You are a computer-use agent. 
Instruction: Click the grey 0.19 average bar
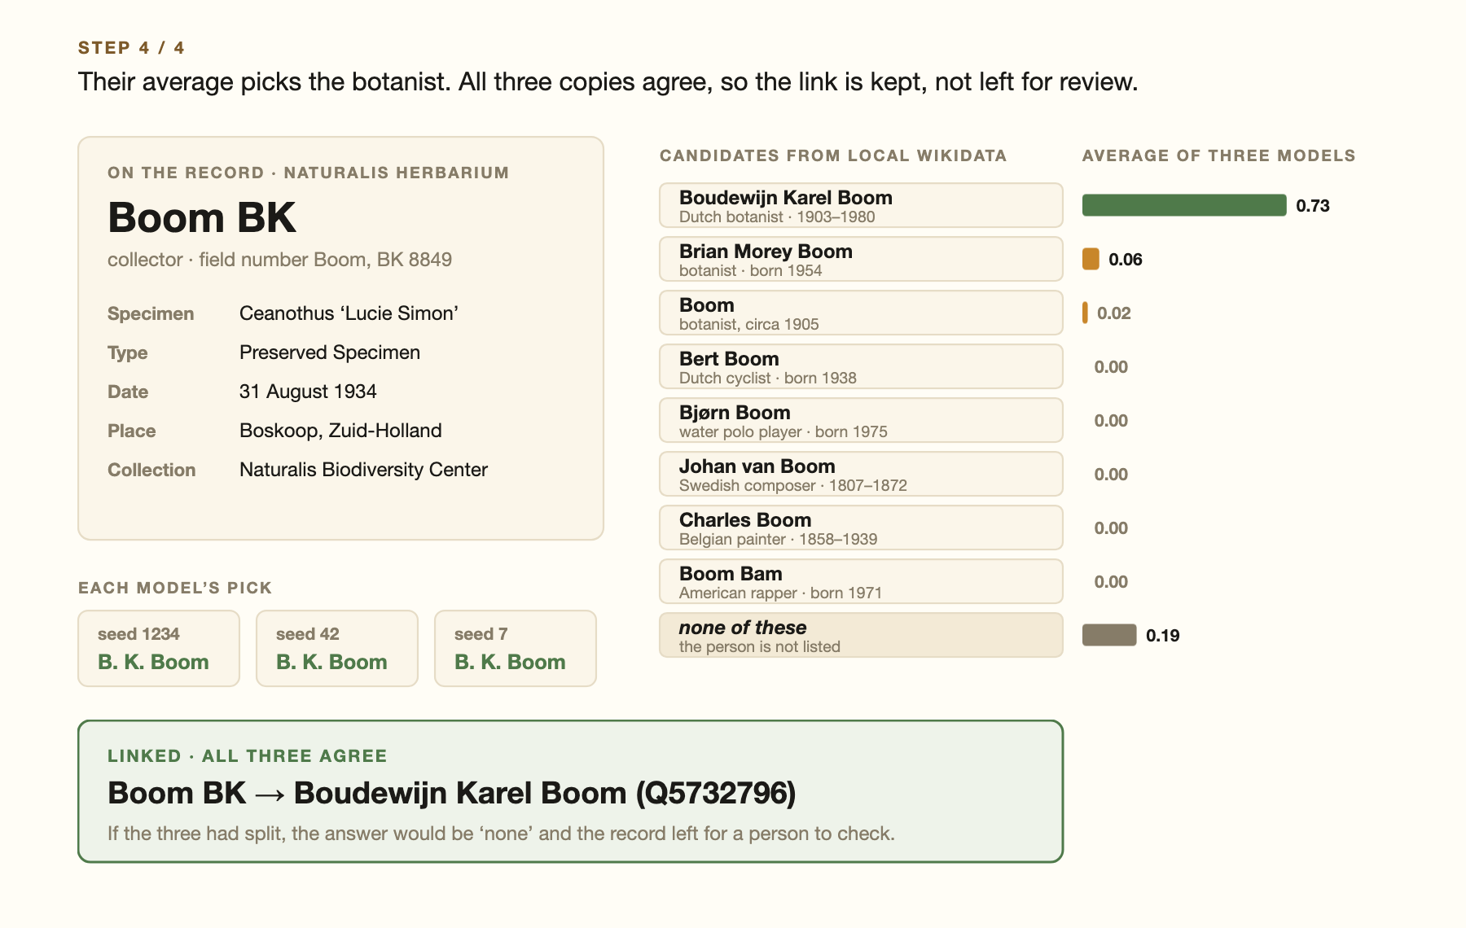click(1109, 635)
